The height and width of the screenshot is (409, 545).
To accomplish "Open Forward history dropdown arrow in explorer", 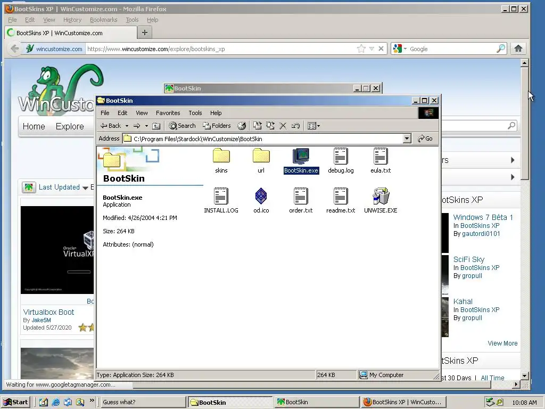I will tap(146, 126).
